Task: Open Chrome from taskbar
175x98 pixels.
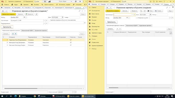Action: [35, 96]
